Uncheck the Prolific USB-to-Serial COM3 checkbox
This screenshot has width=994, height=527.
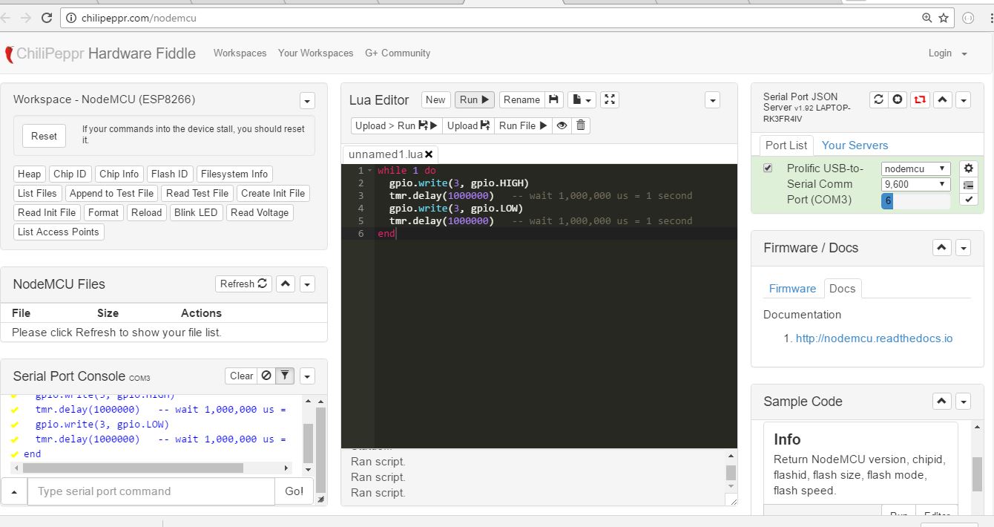pos(768,168)
